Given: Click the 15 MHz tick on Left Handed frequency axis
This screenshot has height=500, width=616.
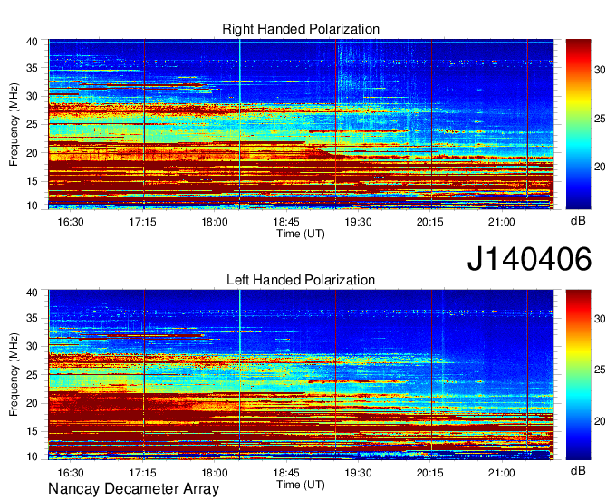Looking at the screenshot, I should click(32, 432).
